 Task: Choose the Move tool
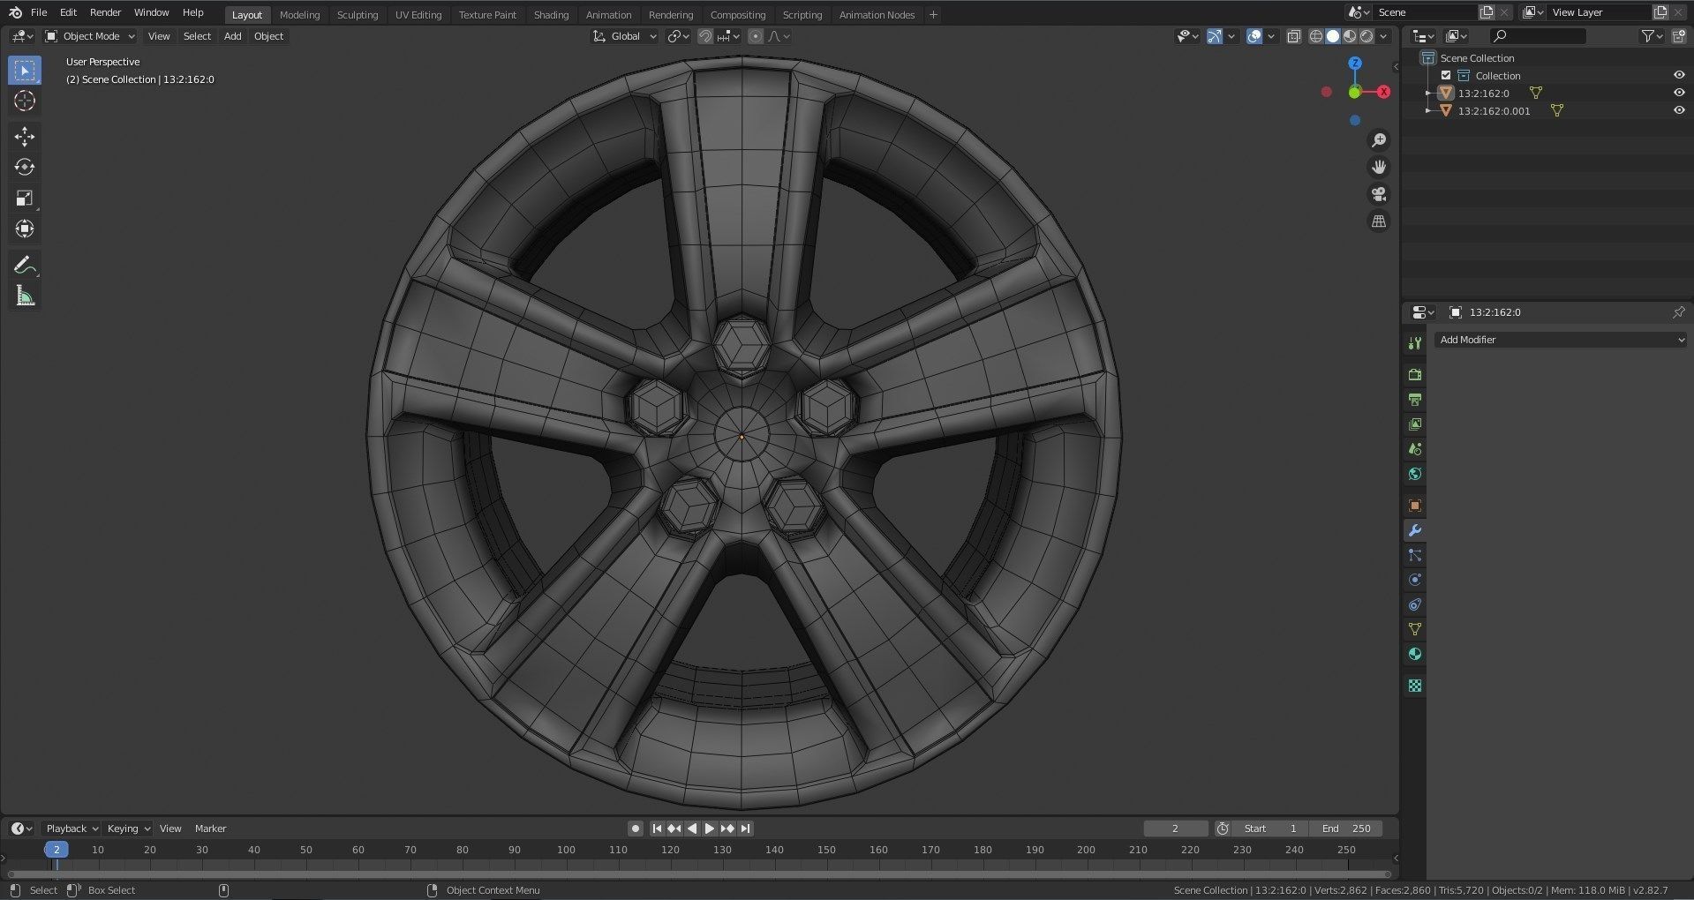point(25,136)
